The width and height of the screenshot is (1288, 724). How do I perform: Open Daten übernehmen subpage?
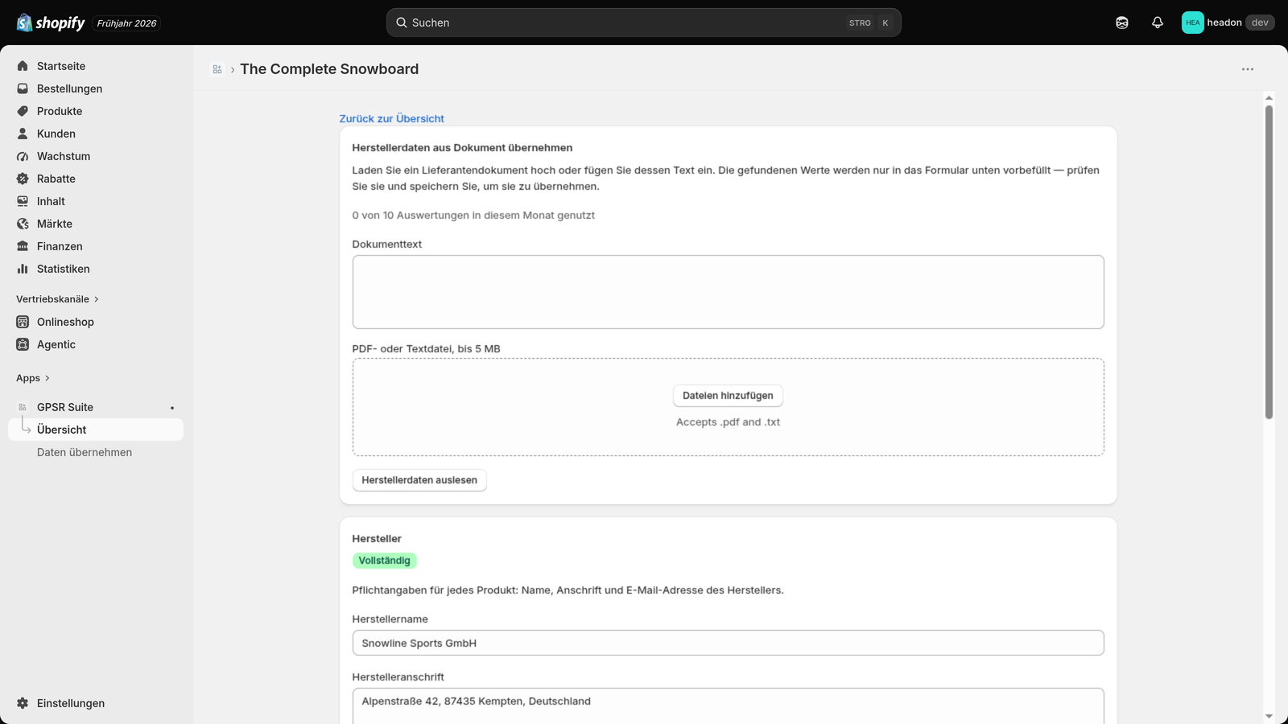pyautogui.click(x=96, y=452)
